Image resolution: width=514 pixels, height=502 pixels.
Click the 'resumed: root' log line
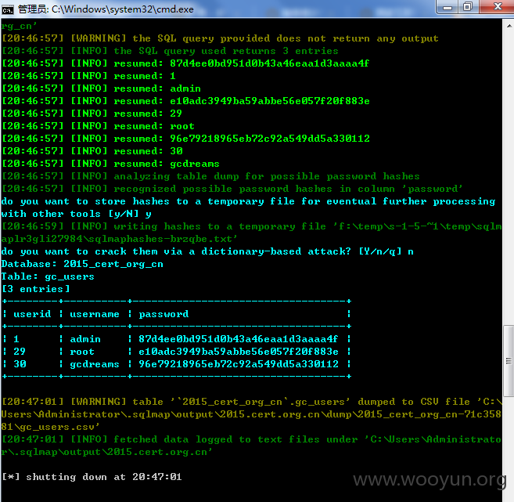point(98,126)
